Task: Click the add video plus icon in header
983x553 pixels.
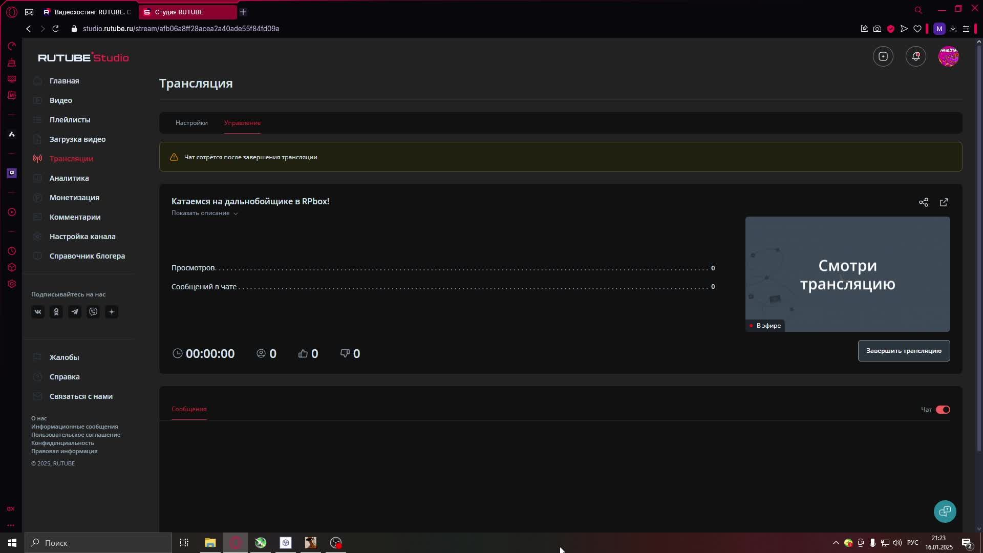Action: tap(883, 56)
